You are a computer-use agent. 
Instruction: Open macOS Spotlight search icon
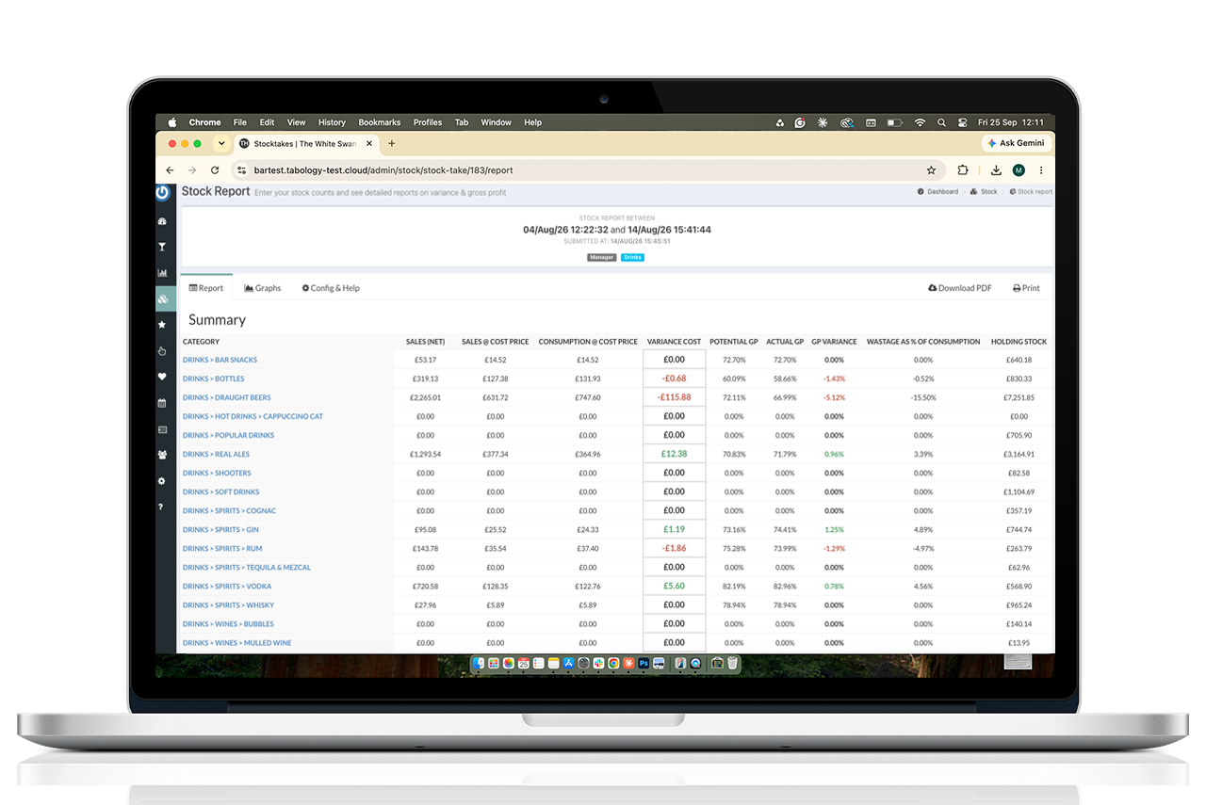click(942, 122)
